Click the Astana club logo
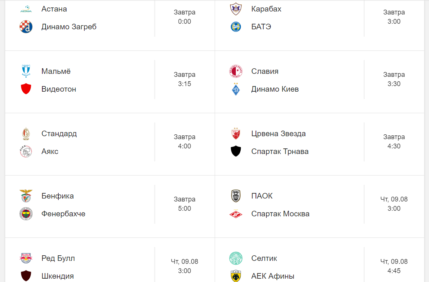This screenshot has height=282, width=429. click(x=26, y=9)
